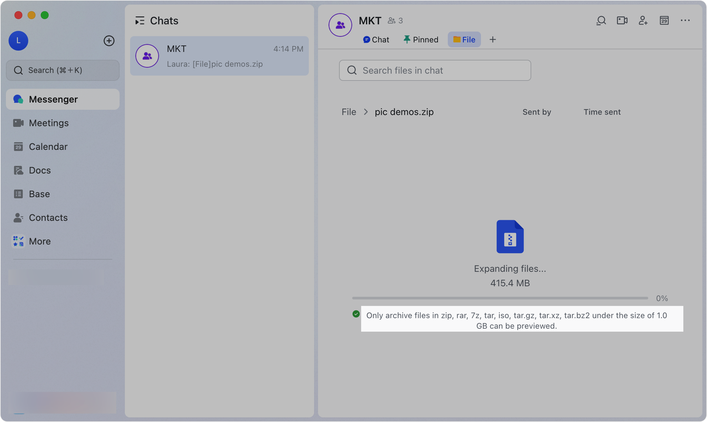The image size is (707, 422).
Task: Collapse the chat list via filter icon
Action: [x=140, y=20]
